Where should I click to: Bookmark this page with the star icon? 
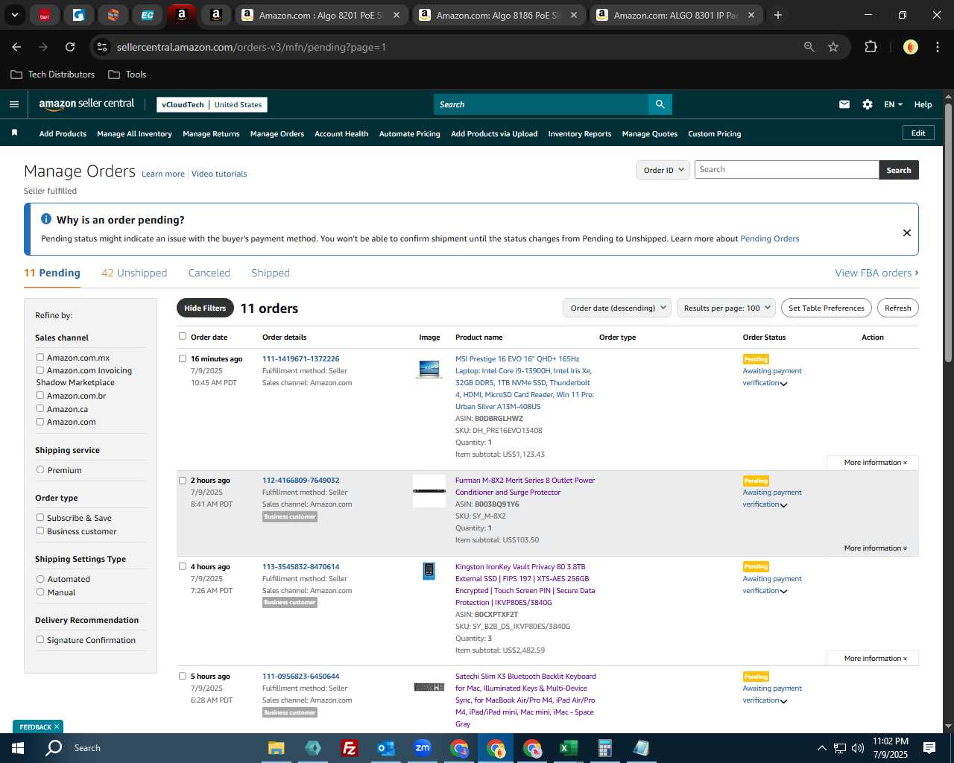coord(833,47)
